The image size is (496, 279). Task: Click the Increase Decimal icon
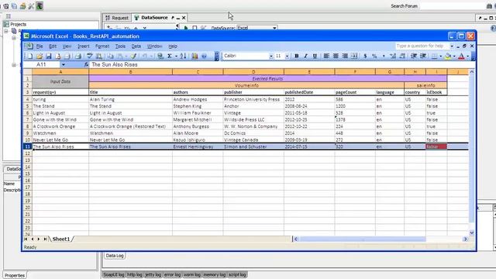pos(393,56)
